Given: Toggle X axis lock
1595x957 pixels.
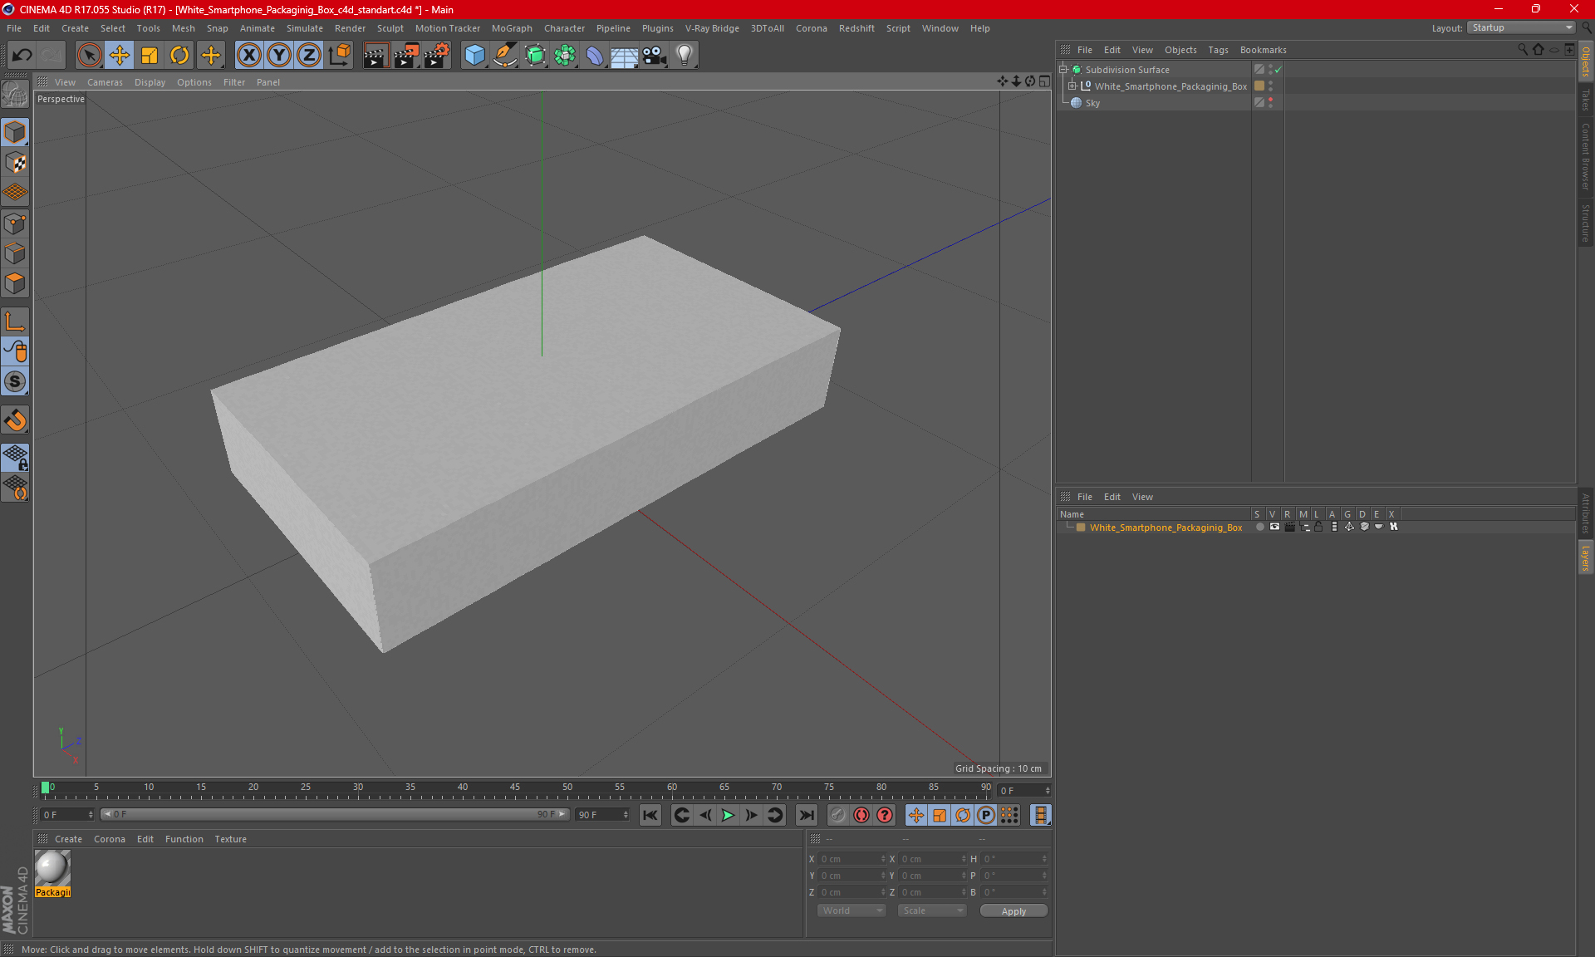Looking at the screenshot, I should 248,56.
